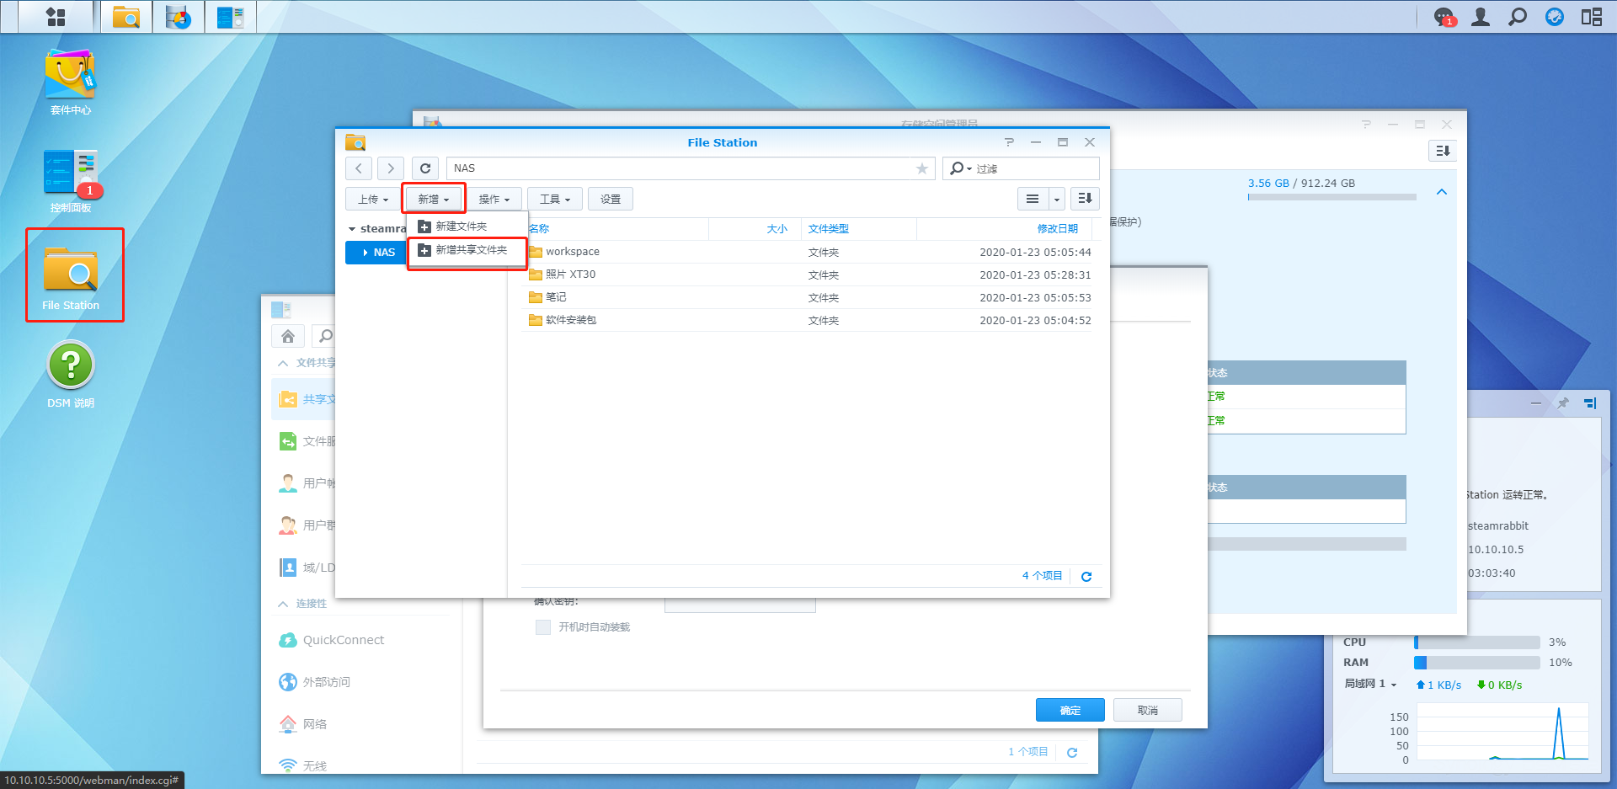Focus the File Station filter search field
1617x789 pixels.
[x=1021, y=168]
